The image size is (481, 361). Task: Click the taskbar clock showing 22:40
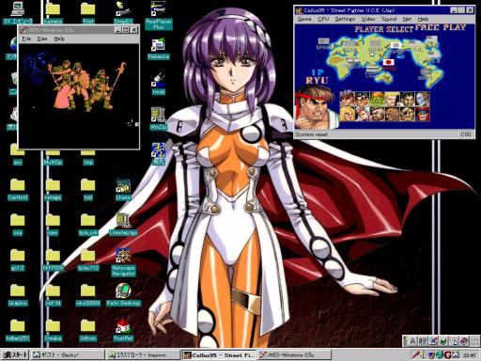pos(469,355)
